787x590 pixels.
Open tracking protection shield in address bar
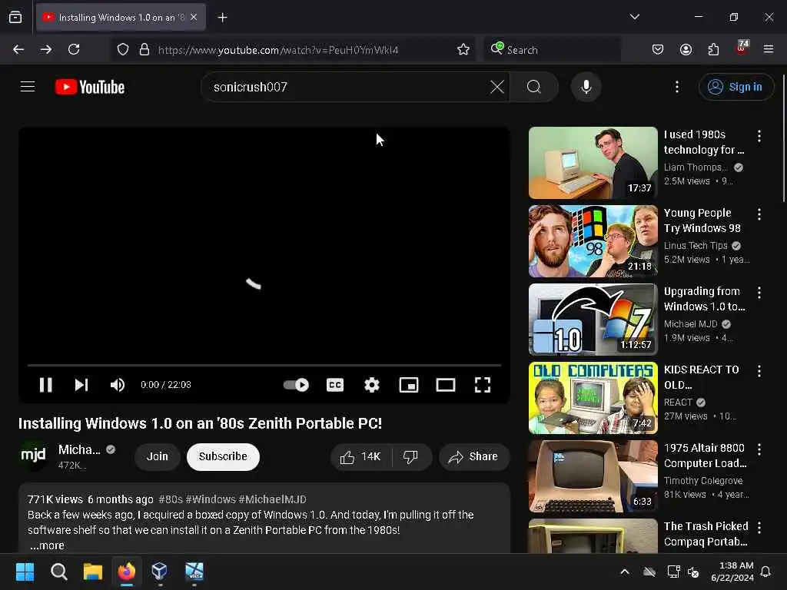click(x=123, y=49)
